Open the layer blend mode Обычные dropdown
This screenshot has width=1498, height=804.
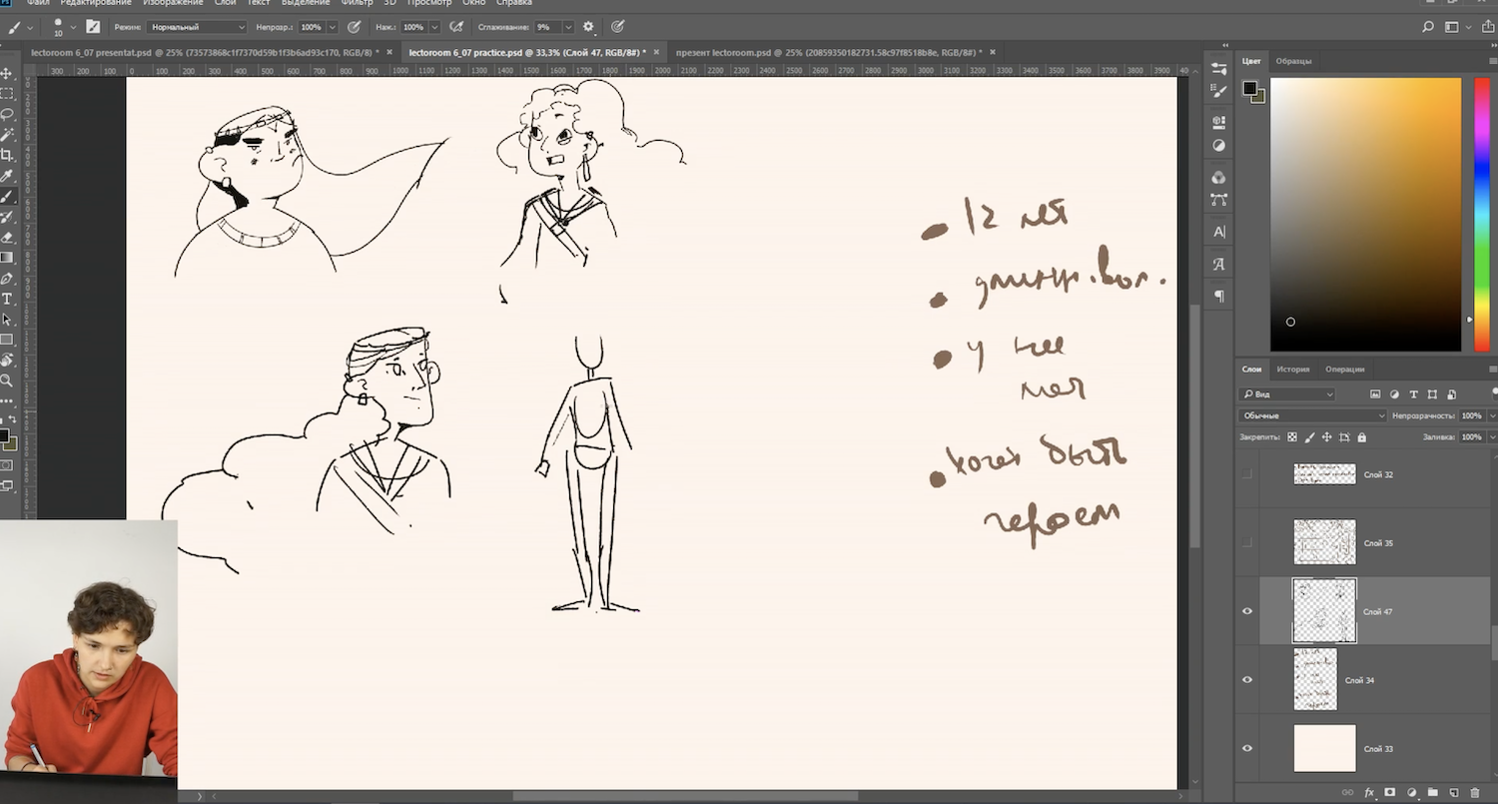pos(1312,415)
